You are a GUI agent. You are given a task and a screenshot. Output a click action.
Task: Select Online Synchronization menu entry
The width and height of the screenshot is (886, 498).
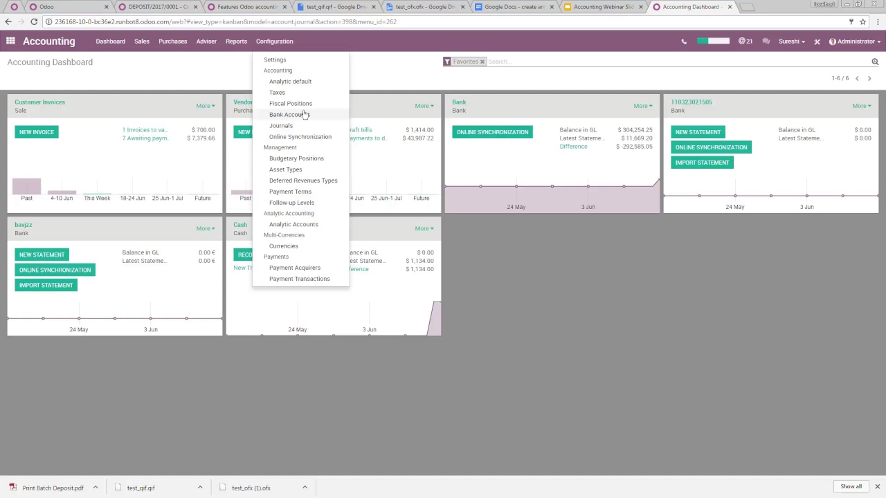300,137
